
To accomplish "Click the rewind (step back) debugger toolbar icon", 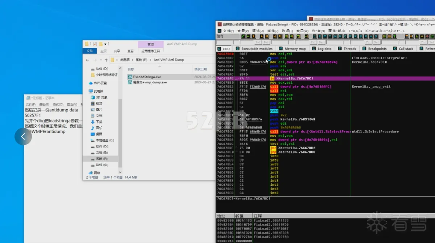I will click(248, 36).
